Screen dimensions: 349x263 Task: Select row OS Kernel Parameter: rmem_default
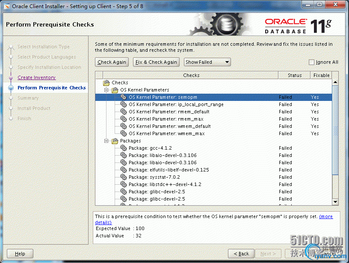point(214,112)
